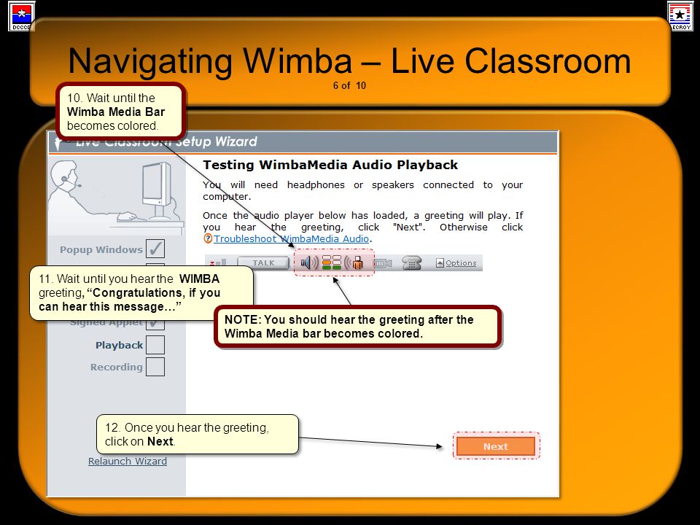Viewport: 700px width, 525px height.
Task: Click the speaker volume icon
Action: [x=309, y=262]
